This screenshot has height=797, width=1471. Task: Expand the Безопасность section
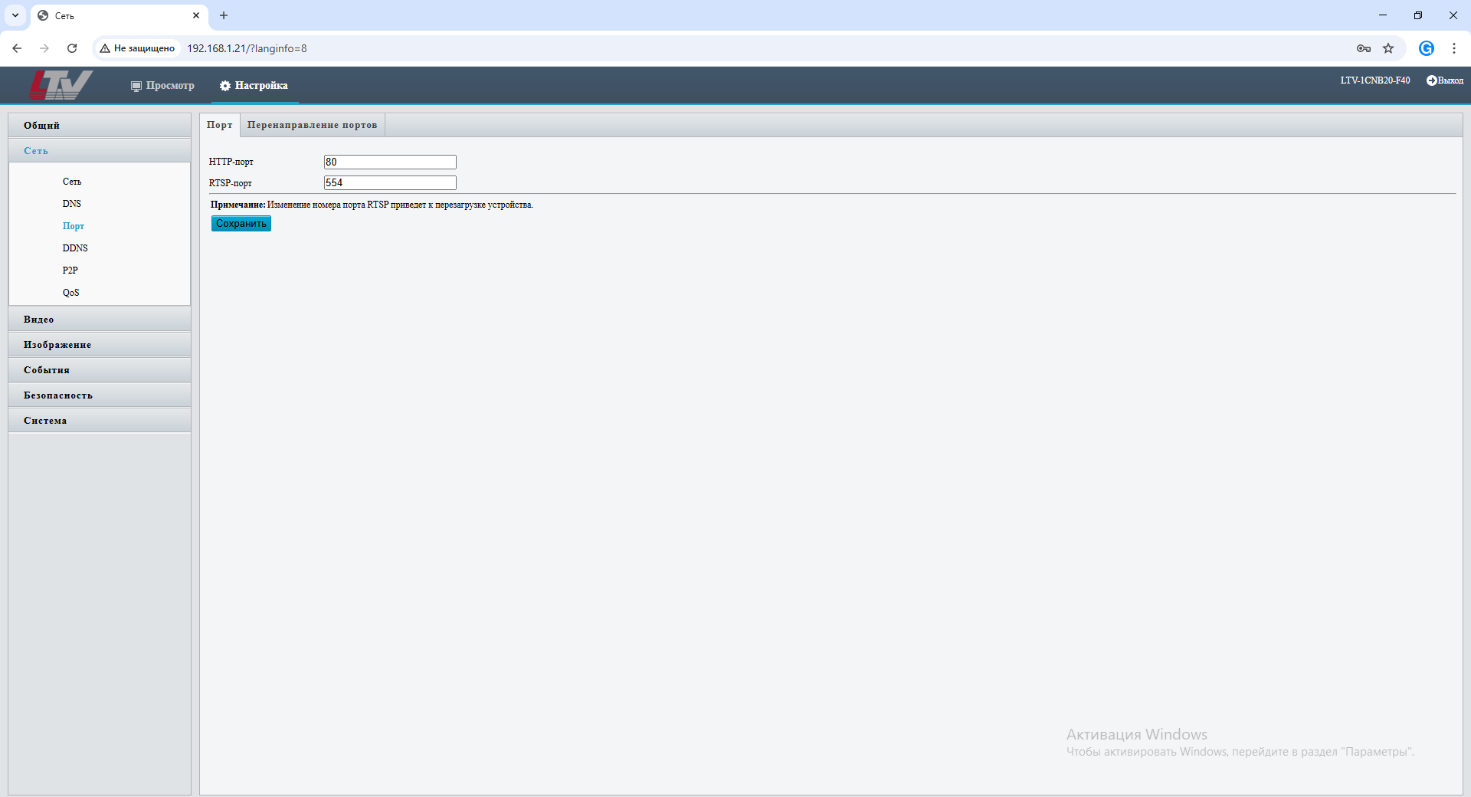point(100,395)
